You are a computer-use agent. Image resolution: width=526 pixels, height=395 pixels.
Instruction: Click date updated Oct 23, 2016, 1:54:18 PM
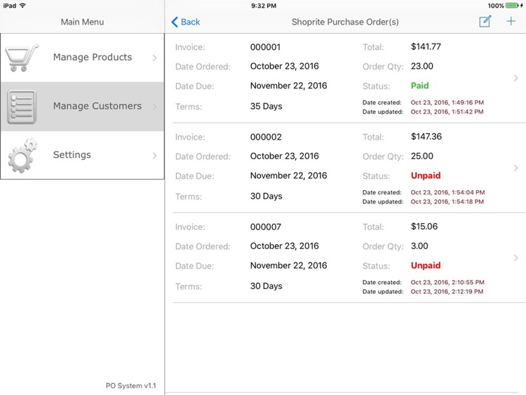pos(447,201)
